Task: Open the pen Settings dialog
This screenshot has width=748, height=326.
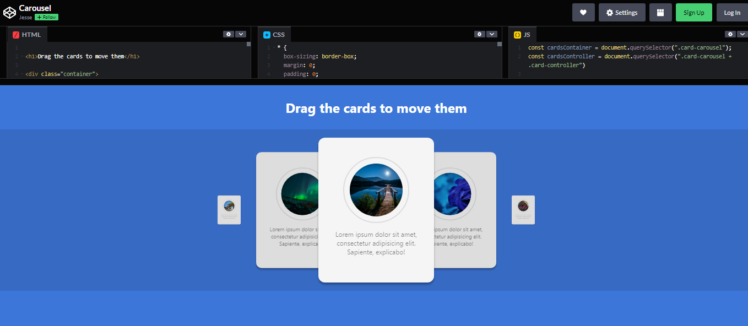Action: 622,12
